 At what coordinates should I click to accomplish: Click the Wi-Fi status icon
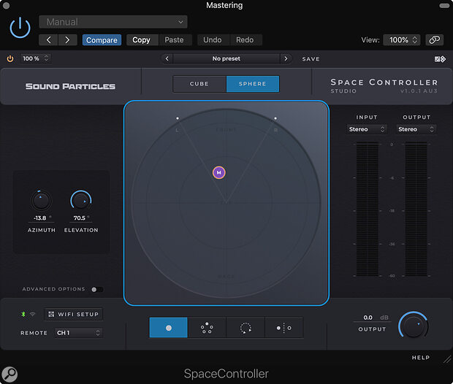pos(33,314)
